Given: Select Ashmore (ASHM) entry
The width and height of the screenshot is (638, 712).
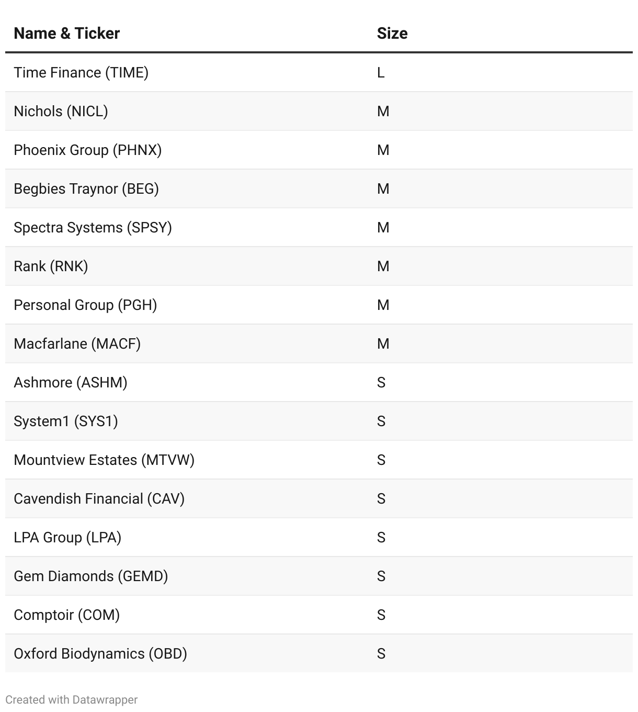Looking at the screenshot, I should point(71,383).
